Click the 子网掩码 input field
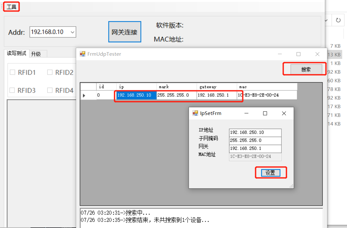Image resolution: width=347 pixels, height=228 pixels. click(x=255, y=140)
